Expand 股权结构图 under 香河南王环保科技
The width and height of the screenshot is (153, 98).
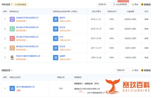22,50
